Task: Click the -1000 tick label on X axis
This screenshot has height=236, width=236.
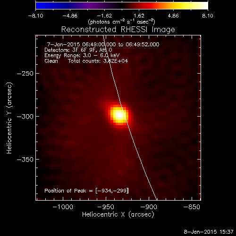Action: (63, 207)
